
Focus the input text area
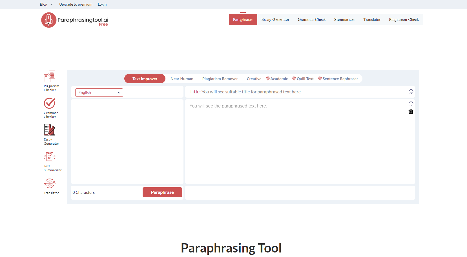click(x=127, y=142)
